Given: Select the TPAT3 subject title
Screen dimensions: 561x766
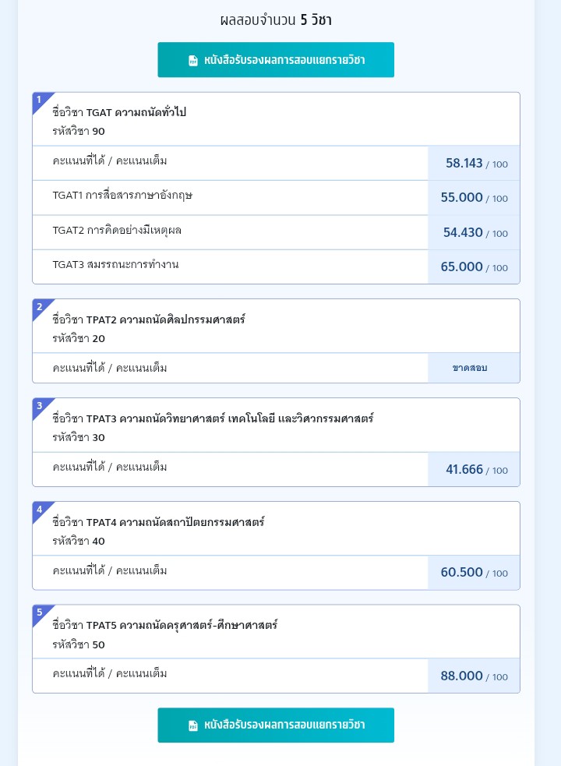Looking at the screenshot, I should point(213,418).
